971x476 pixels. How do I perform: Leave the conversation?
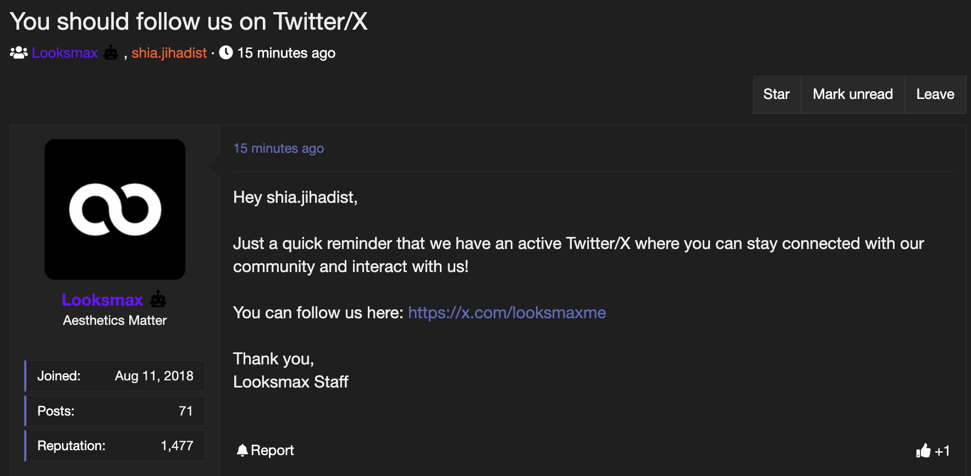(935, 94)
